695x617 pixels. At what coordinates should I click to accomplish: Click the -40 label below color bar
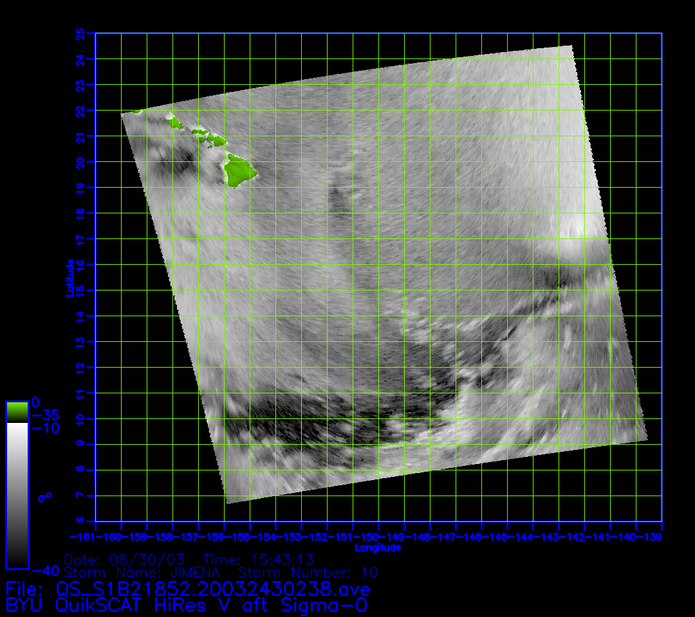pos(45,571)
